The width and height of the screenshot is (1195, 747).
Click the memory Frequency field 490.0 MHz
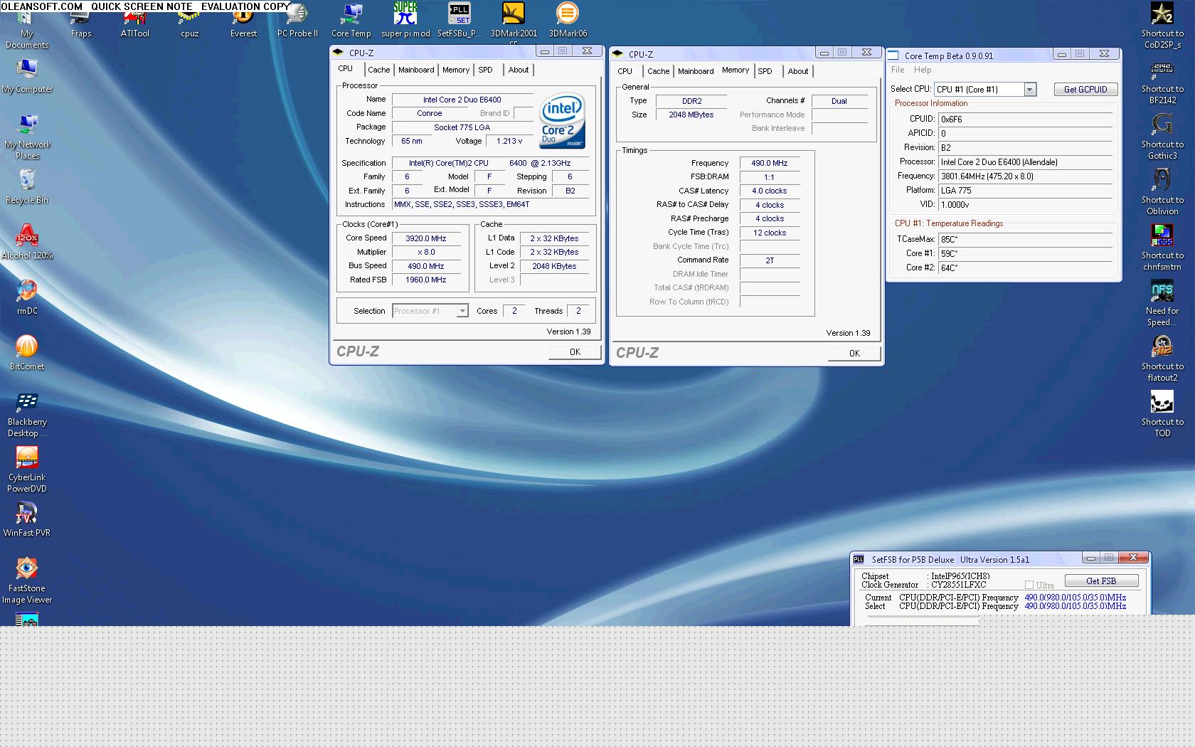770,163
